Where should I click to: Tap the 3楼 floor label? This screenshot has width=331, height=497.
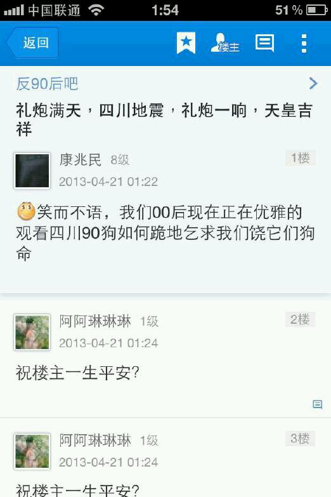click(301, 439)
